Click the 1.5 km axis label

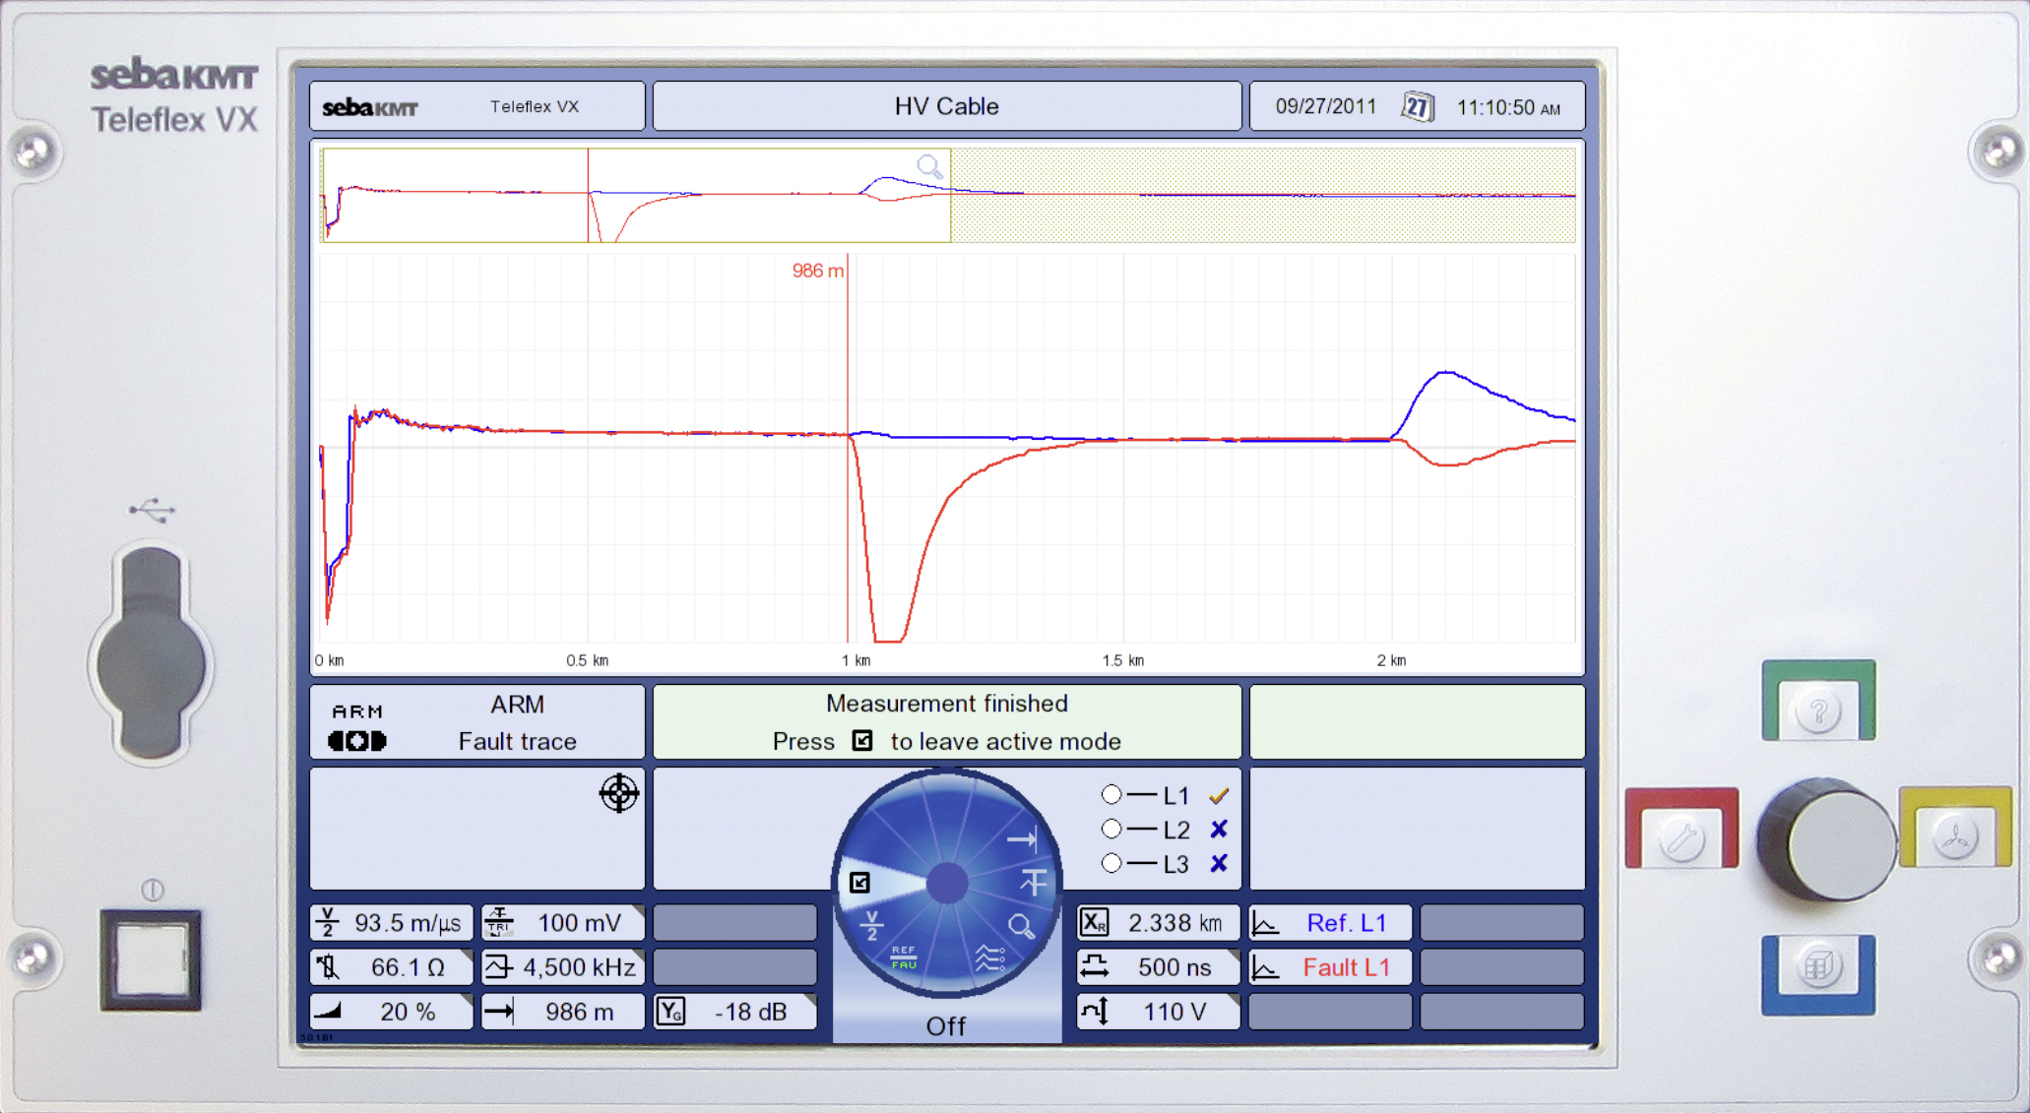pyautogui.click(x=1123, y=660)
